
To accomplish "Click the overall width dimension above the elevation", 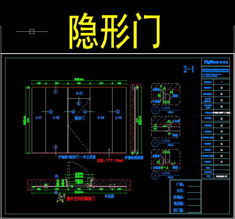I will pos(79,79).
